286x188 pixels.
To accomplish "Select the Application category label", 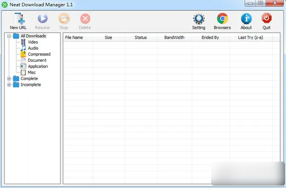I will (38, 66).
